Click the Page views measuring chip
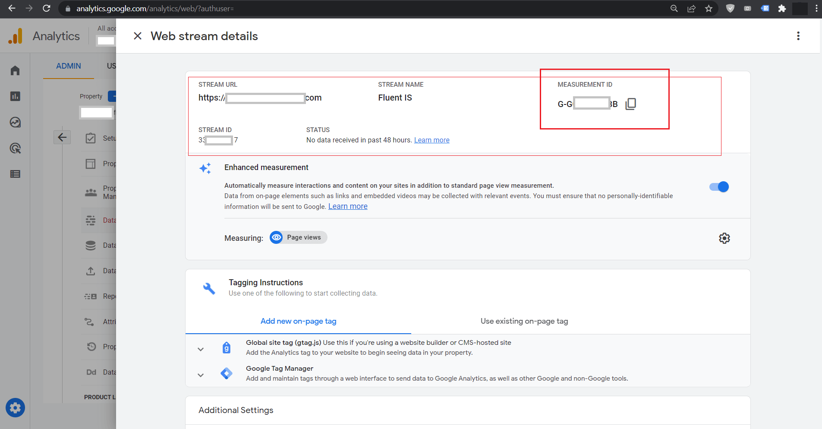This screenshot has width=822, height=429. point(299,237)
